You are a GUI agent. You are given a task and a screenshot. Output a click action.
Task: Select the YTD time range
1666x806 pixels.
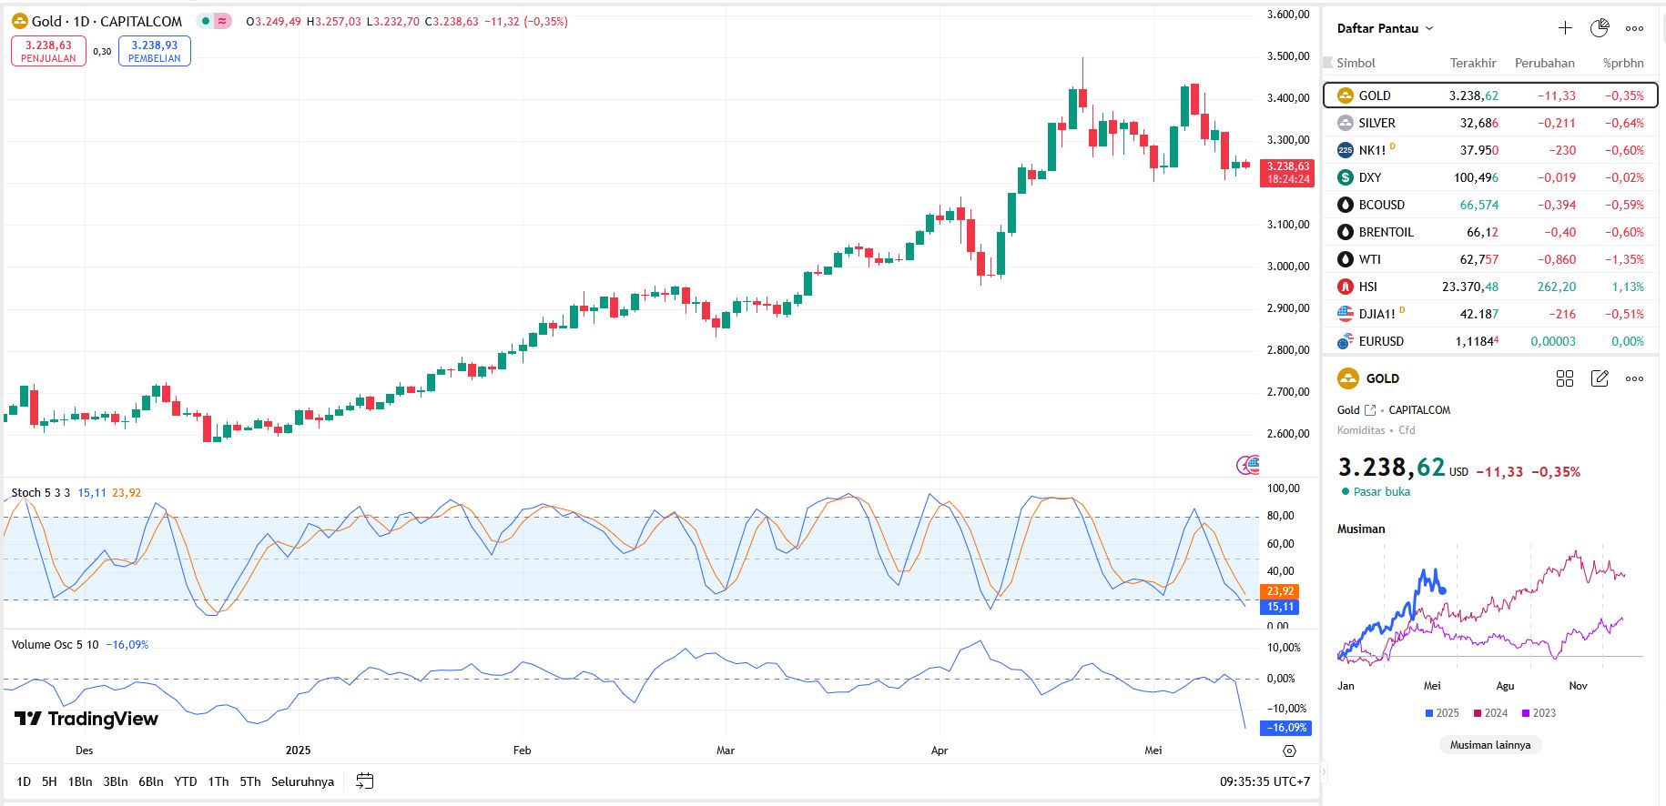pos(186,781)
